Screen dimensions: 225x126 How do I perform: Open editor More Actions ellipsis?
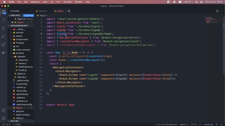pos(221,11)
